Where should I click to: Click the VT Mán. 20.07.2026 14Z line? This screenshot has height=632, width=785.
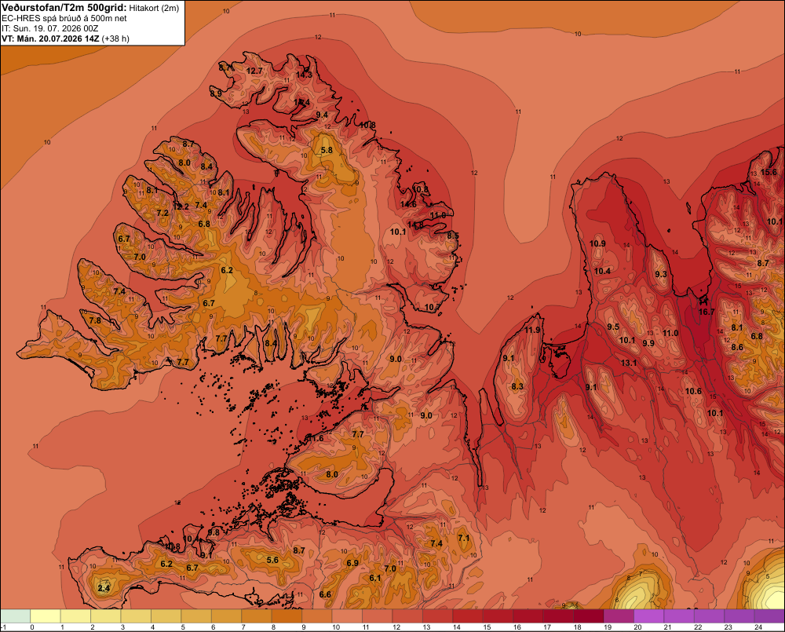65,38
